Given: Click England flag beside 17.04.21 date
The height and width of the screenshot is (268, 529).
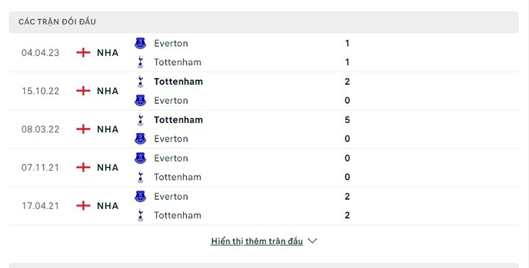Looking at the screenshot, I should coord(83,206).
